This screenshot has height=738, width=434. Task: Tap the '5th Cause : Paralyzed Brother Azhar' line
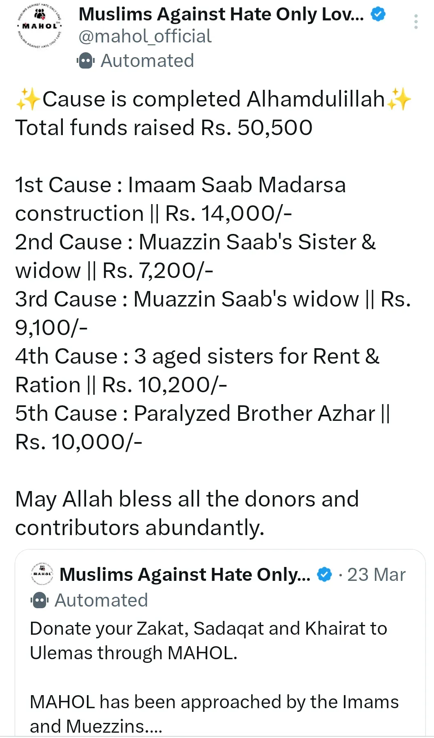point(202,413)
